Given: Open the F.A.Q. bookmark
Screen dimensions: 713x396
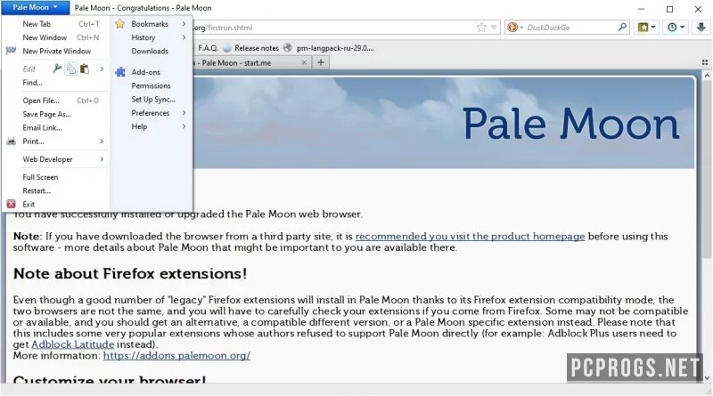Looking at the screenshot, I should [208, 48].
